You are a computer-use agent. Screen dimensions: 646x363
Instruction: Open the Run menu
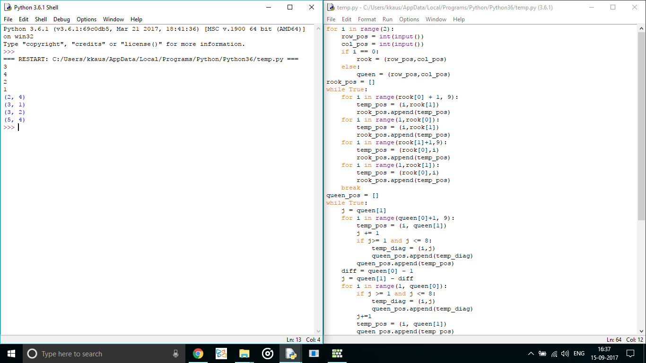pos(387,19)
